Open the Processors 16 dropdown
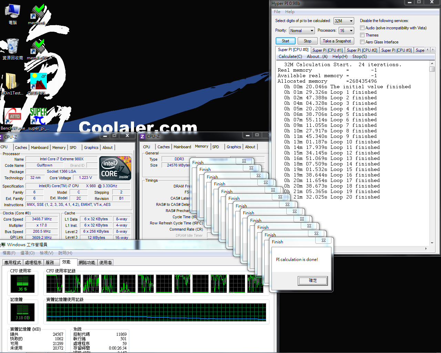 coord(346,31)
